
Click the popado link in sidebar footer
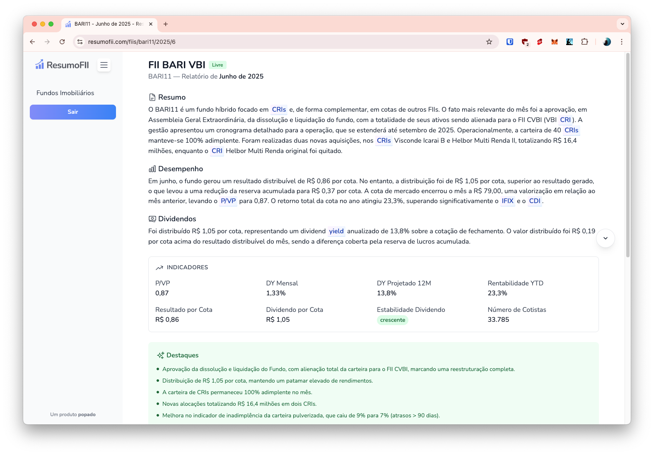pyautogui.click(x=87, y=414)
